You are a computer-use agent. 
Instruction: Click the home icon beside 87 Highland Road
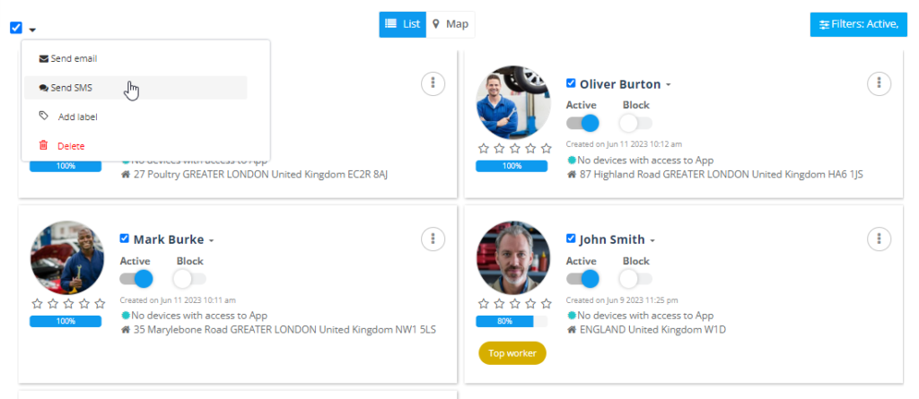point(572,174)
